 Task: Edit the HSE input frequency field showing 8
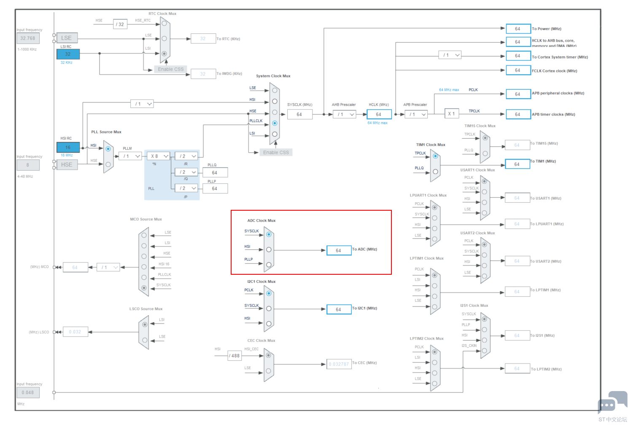point(28,165)
